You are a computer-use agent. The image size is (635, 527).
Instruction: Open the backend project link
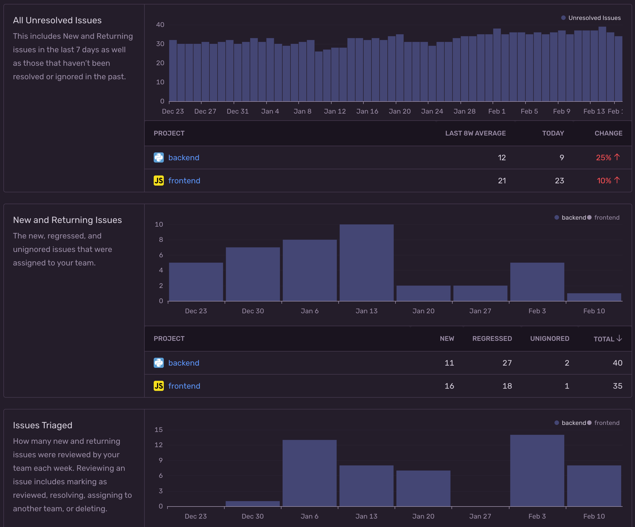click(x=184, y=157)
